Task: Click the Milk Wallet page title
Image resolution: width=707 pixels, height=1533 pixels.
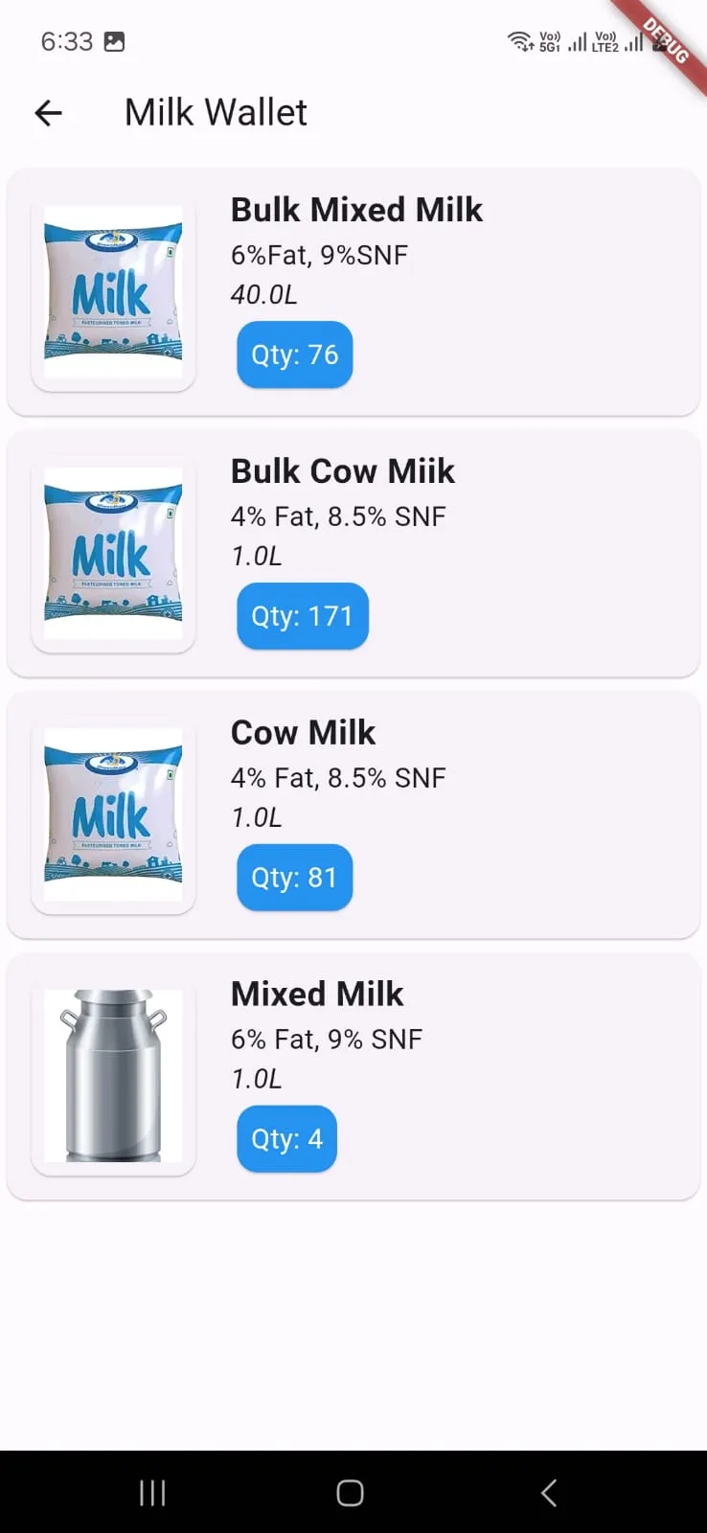Action: click(216, 113)
